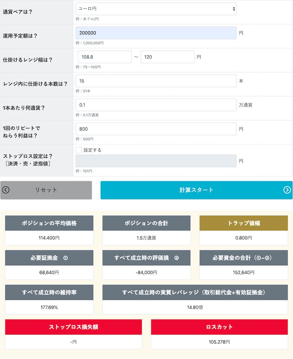The height and width of the screenshot is (359, 293).
Task: Select the value 1.5万通貨
Action: 146,238
